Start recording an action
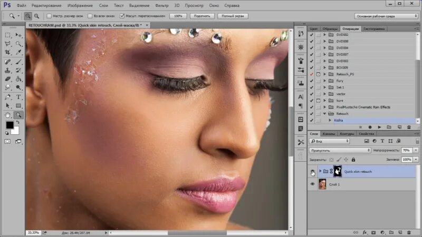Image resolution: width=422 pixels, height=237 pixels. [370, 127]
